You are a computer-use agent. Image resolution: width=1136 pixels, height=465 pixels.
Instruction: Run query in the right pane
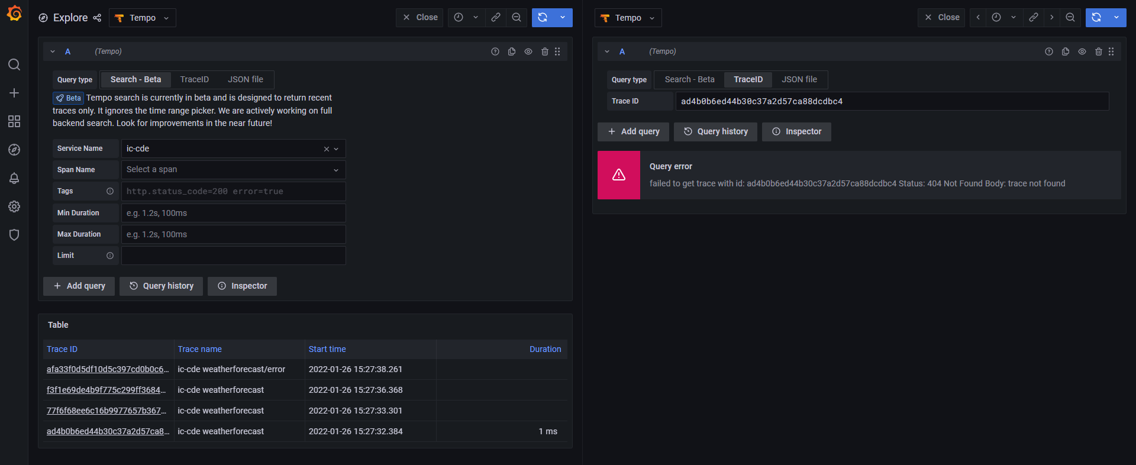[x=1096, y=18]
